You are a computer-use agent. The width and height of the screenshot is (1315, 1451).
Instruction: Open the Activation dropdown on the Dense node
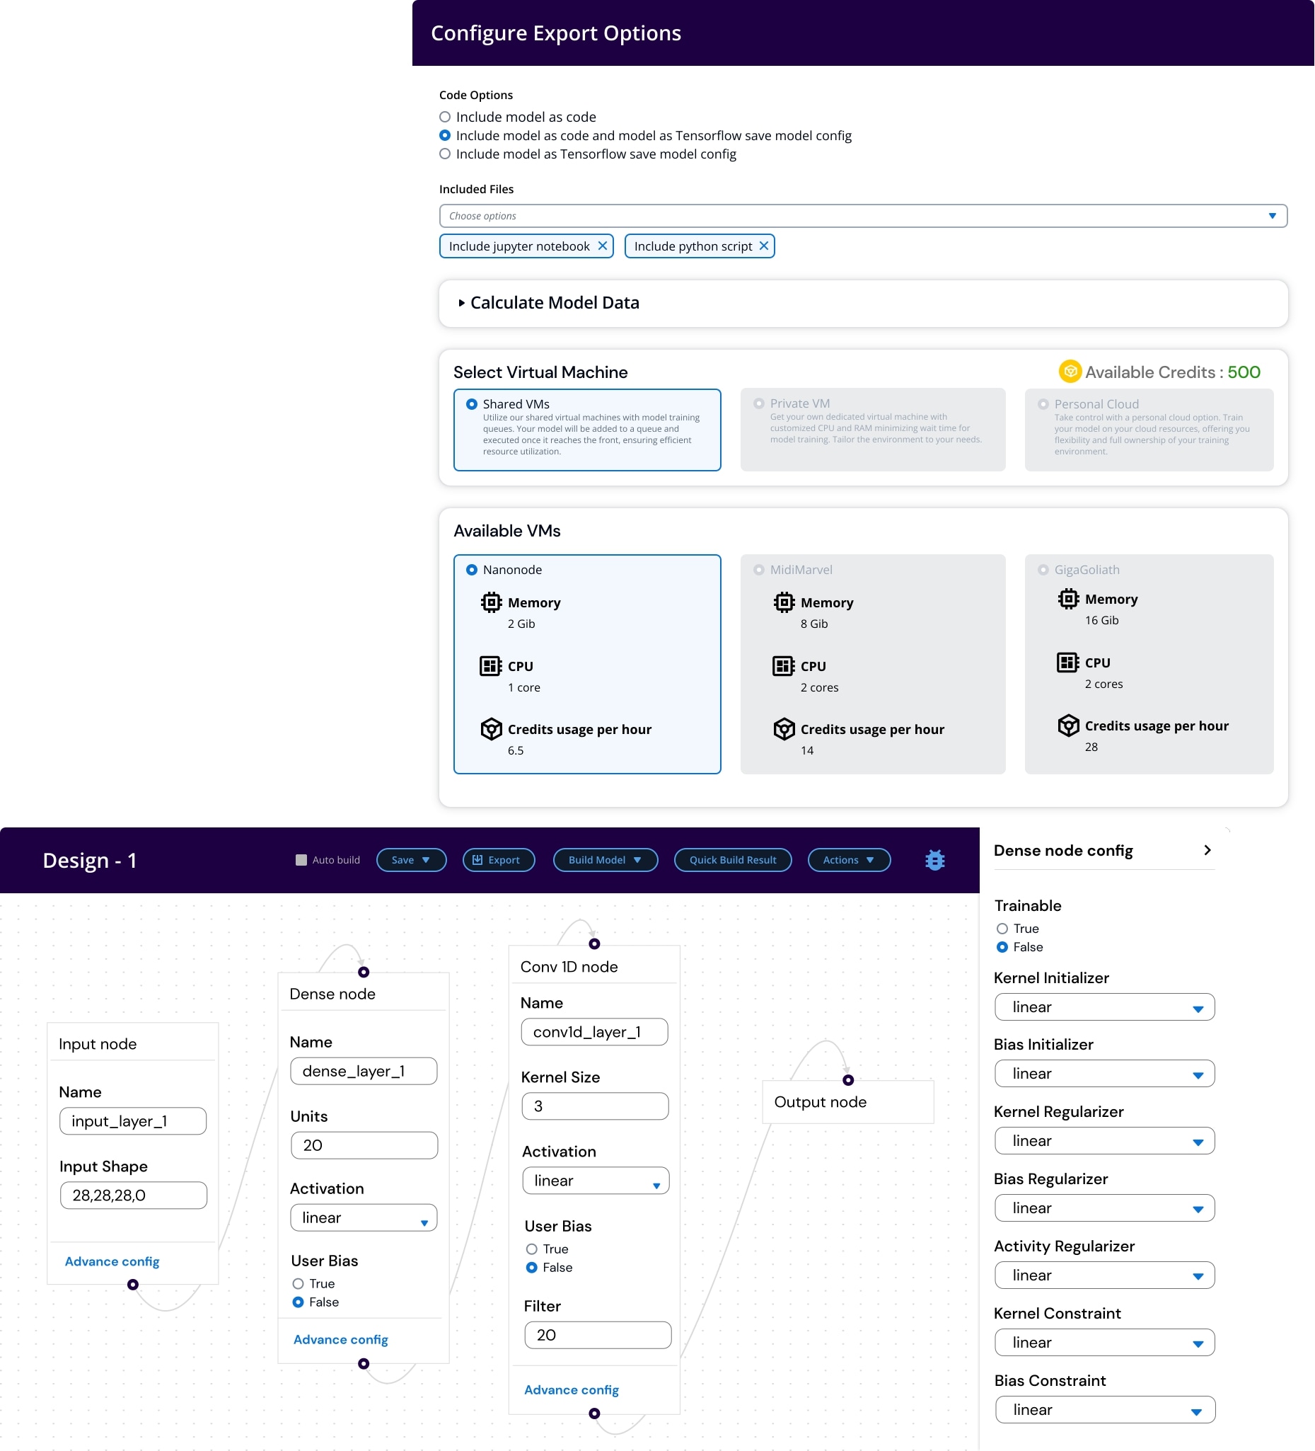click(x=364, y=1217)
